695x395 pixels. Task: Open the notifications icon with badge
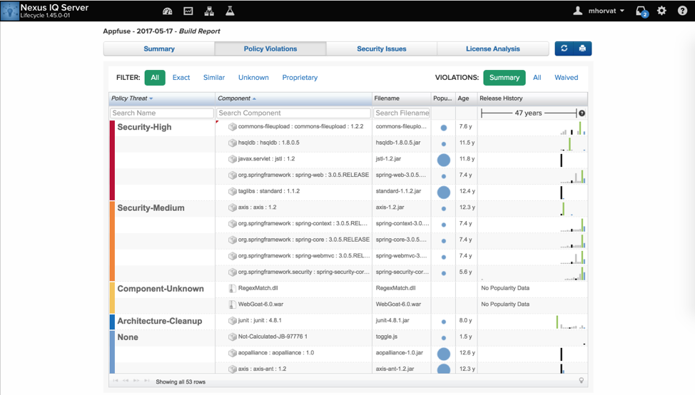641,11
